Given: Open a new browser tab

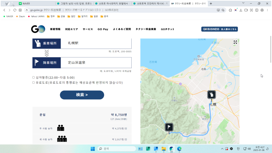Looking at the screenshot, I should point(211,4).
